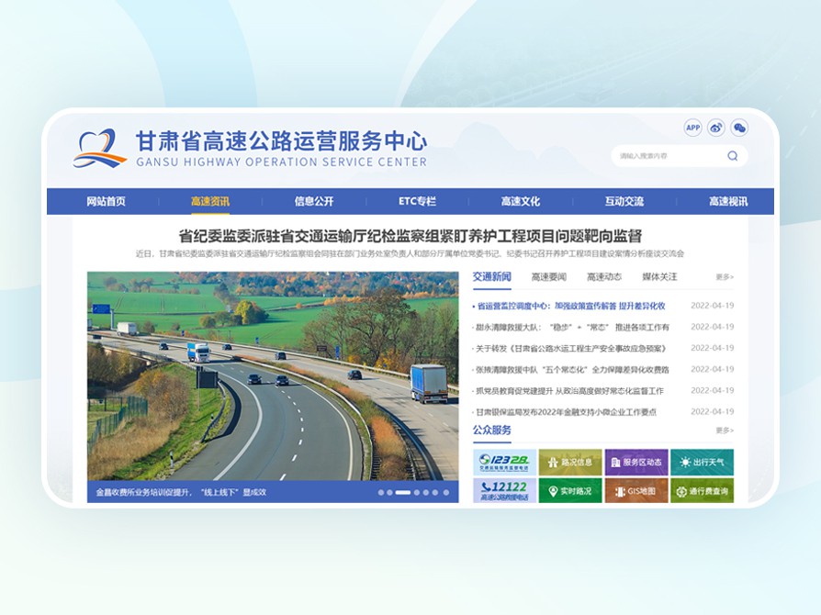Open the 12328 transport hotline tile
821x615 pixels.
click(504, 462)
